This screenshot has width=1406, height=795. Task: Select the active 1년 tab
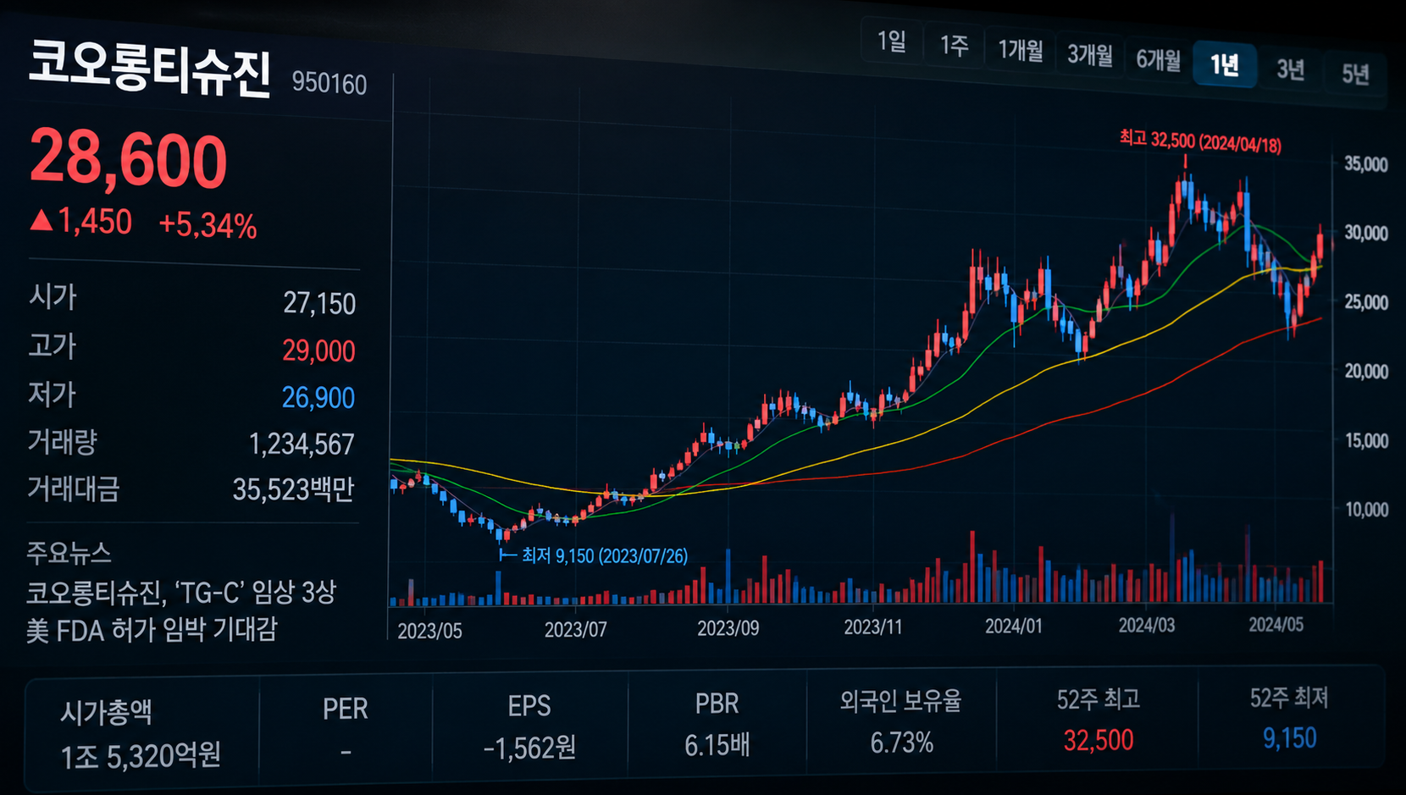1224,63
